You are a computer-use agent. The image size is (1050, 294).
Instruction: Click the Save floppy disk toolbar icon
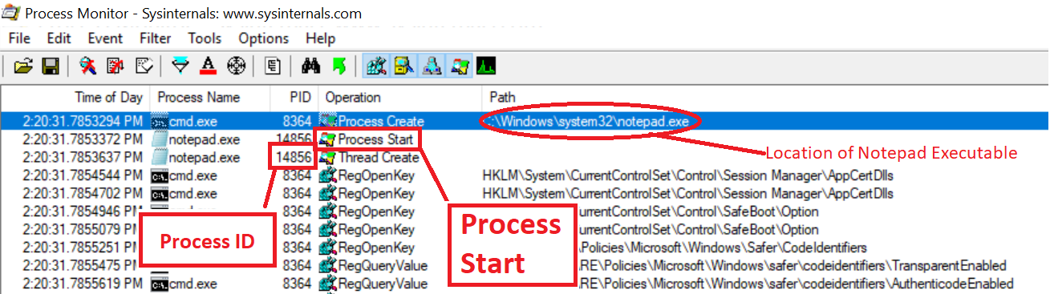click(x=50, y=66)
